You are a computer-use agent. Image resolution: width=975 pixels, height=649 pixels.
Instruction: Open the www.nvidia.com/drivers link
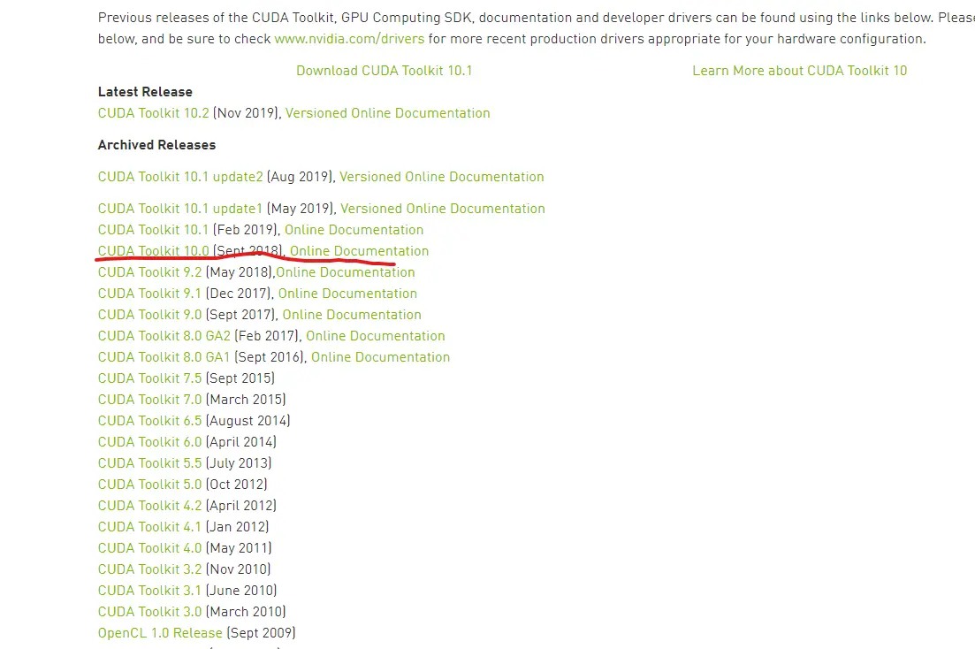pyautogui.click(x=349, y=39)
